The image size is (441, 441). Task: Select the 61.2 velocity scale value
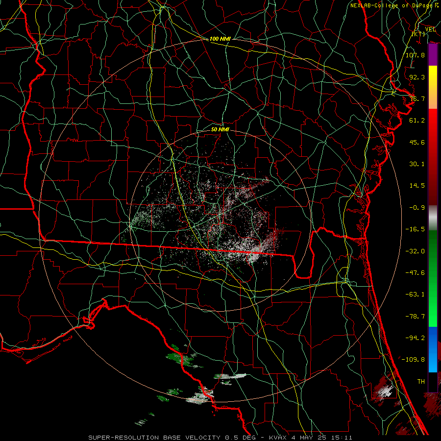[417, 121]
